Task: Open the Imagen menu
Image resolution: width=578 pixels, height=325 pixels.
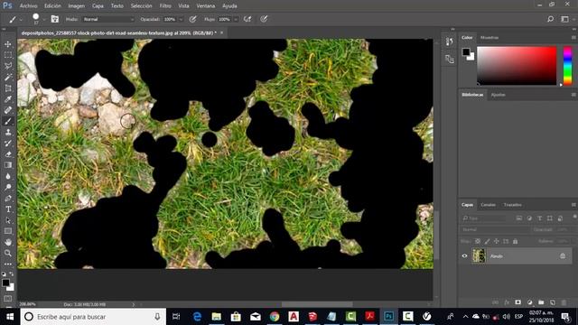Action: (76, 6)
